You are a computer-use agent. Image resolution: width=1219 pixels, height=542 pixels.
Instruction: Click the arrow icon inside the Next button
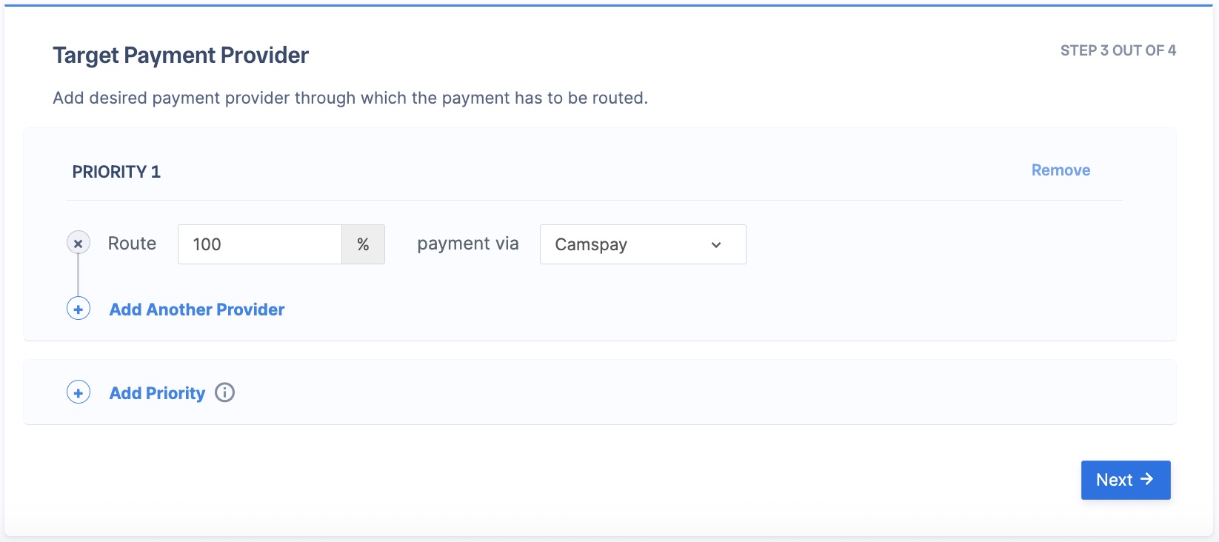[x=1147, y=479]
